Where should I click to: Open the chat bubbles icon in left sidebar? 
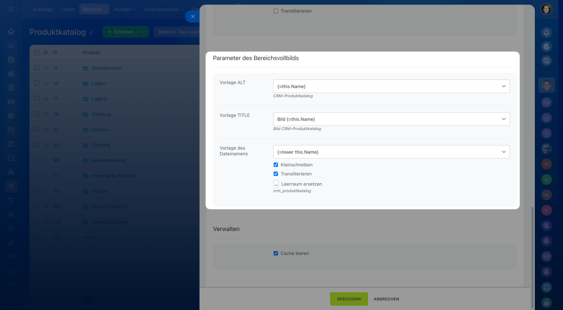click(x=11, y=130)
